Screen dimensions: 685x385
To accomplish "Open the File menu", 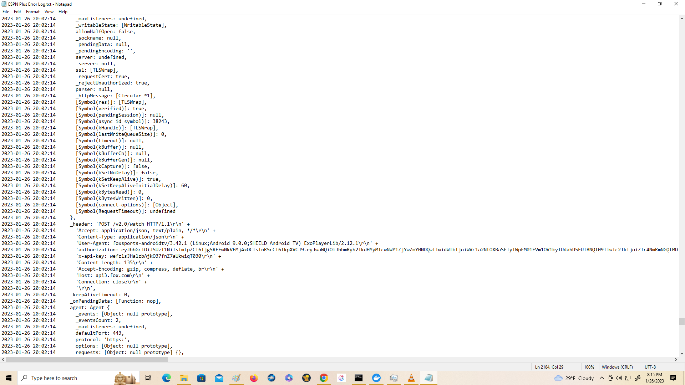I will [6, 12].
